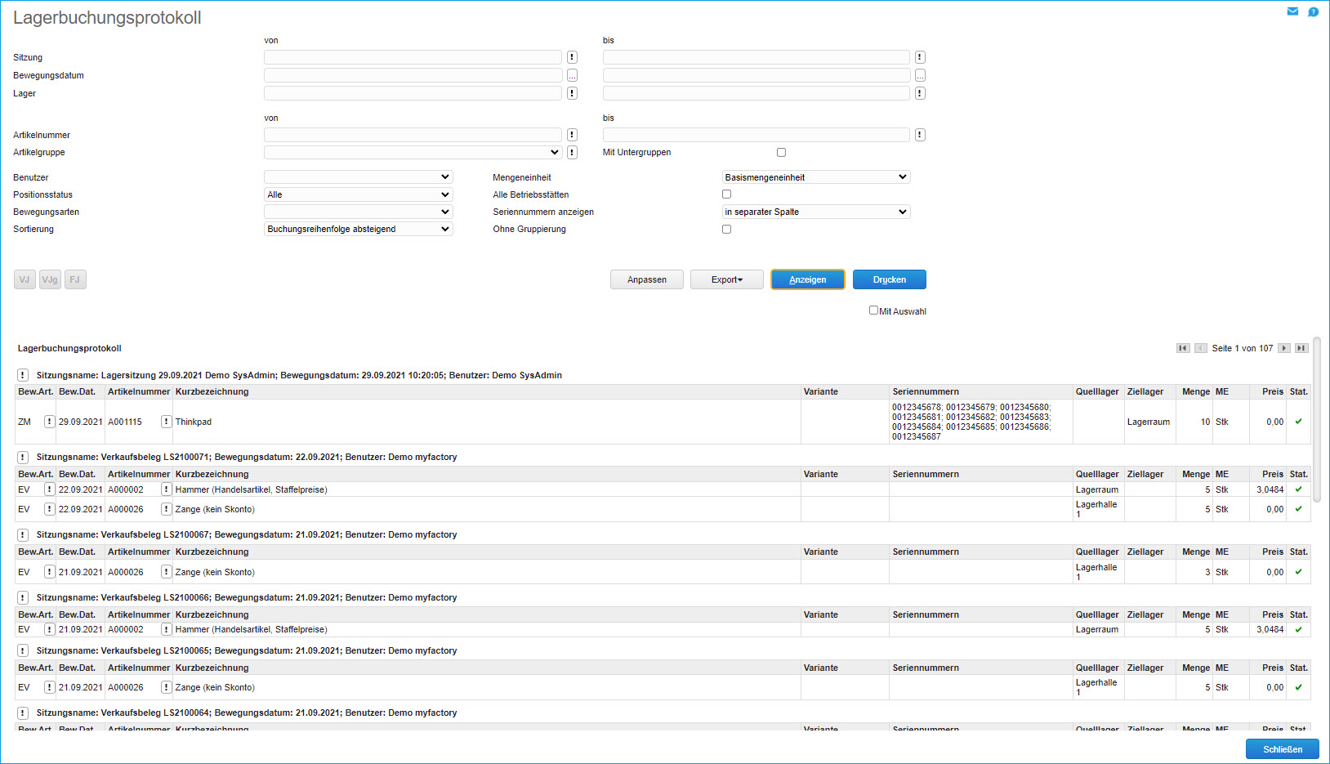1330x764 pixels.
Task: Open date picker for Bewegungsdatum von
Action: point(572,75)
